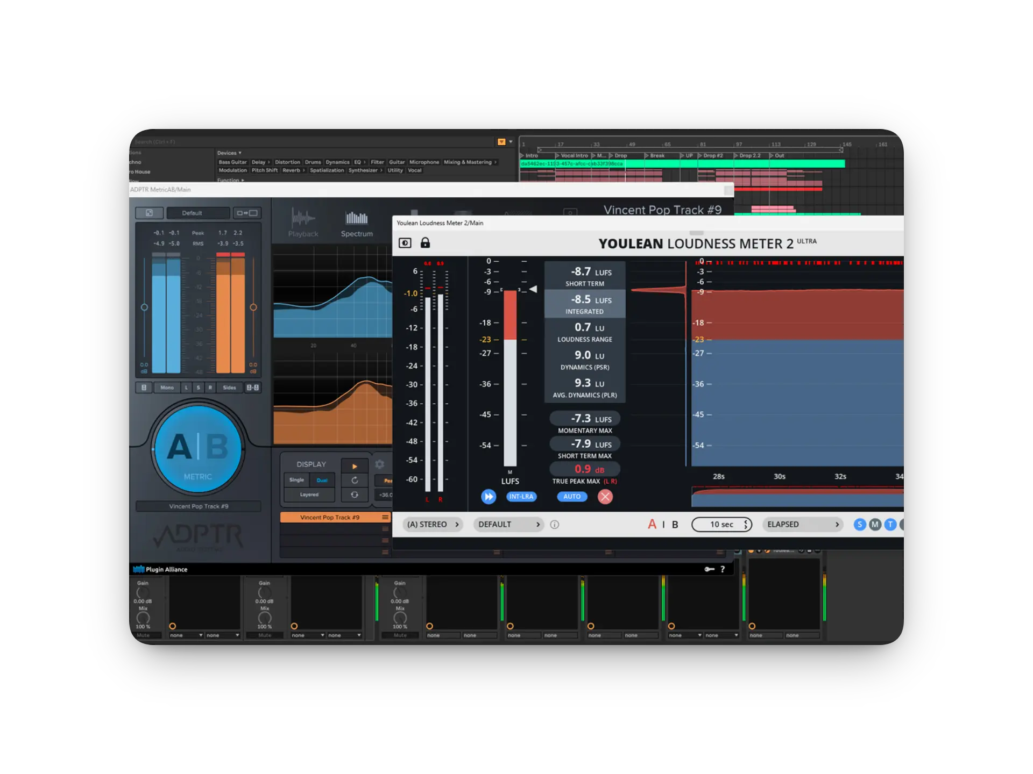Toggle the Sides button

230,388
